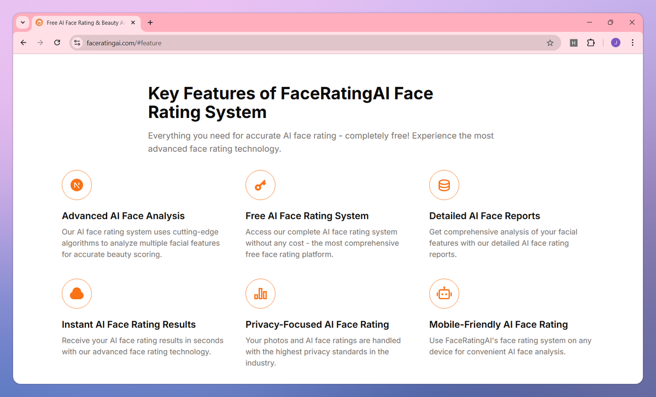Viewport: 656px width, 397px height.
Task: Open the H extension icon
Action: (573, 43)
